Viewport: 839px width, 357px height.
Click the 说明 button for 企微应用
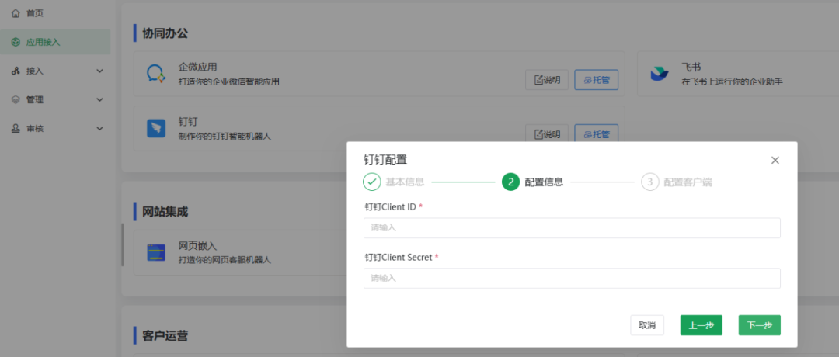click(x=547, y=79)
